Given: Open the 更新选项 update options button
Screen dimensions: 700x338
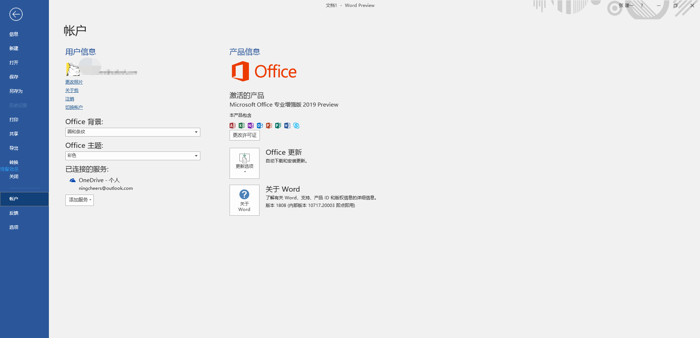Looking at the screenshot, I should (x=245, y=163).
